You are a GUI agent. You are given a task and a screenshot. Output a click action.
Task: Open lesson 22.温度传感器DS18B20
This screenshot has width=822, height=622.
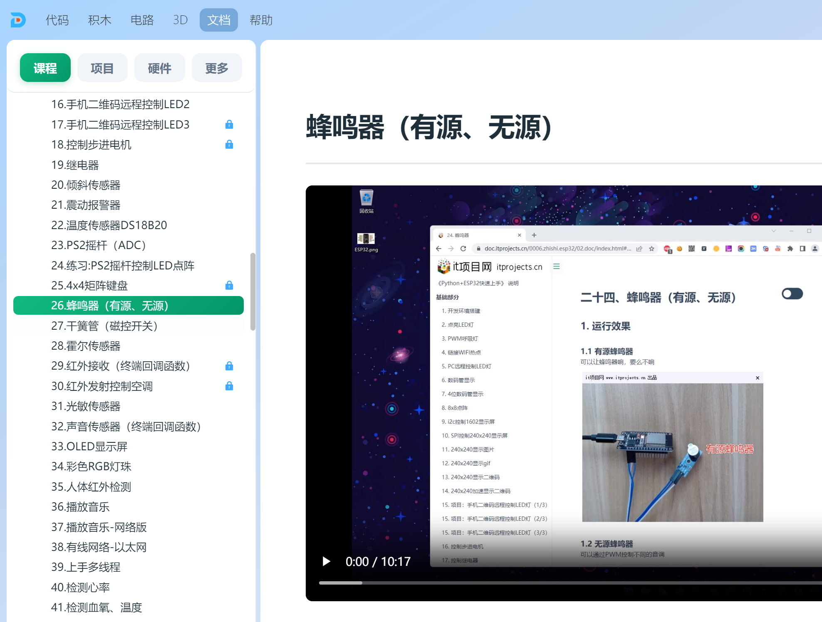(129, 225)
